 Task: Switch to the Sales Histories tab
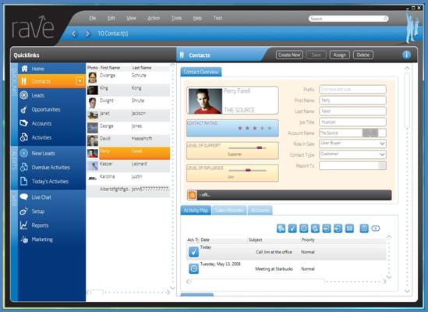click(x=229, y=210)
